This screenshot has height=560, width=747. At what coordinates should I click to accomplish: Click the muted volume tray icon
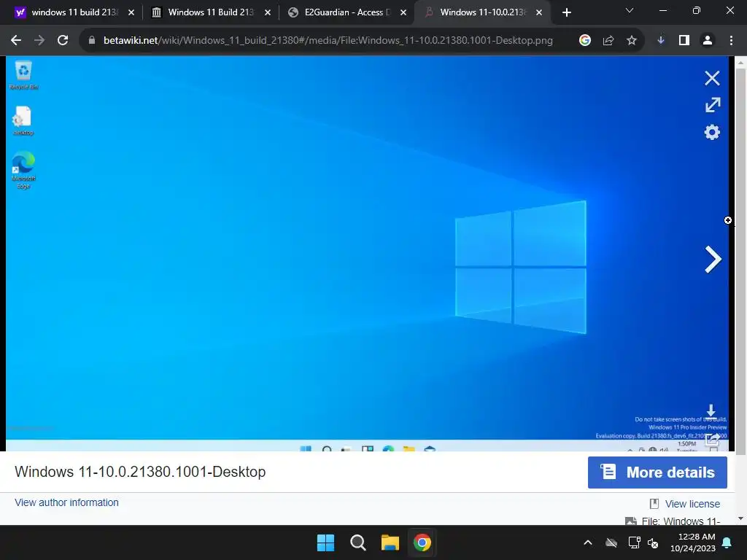[x=653, y=542]
